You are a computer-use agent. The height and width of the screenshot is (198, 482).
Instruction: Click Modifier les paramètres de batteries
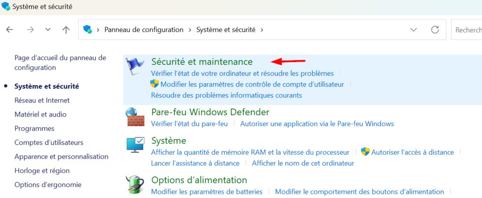207,192
